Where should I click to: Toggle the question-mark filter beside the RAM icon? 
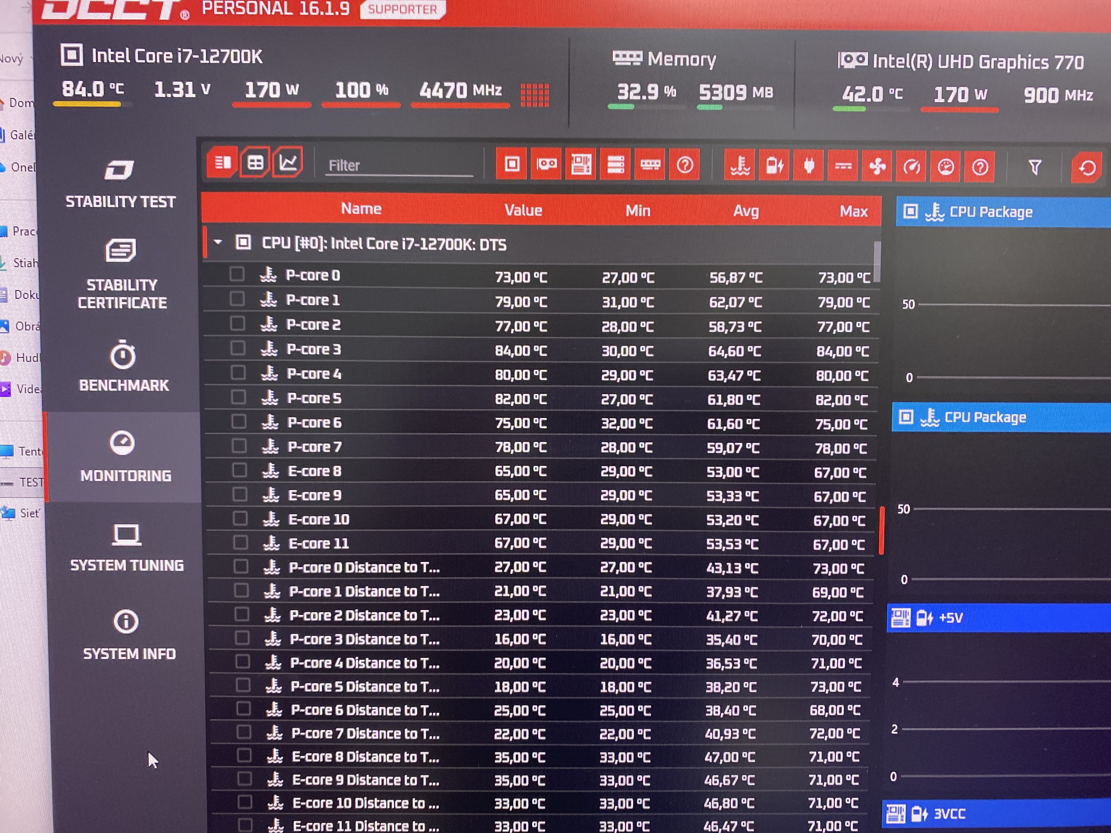[685, 165]
